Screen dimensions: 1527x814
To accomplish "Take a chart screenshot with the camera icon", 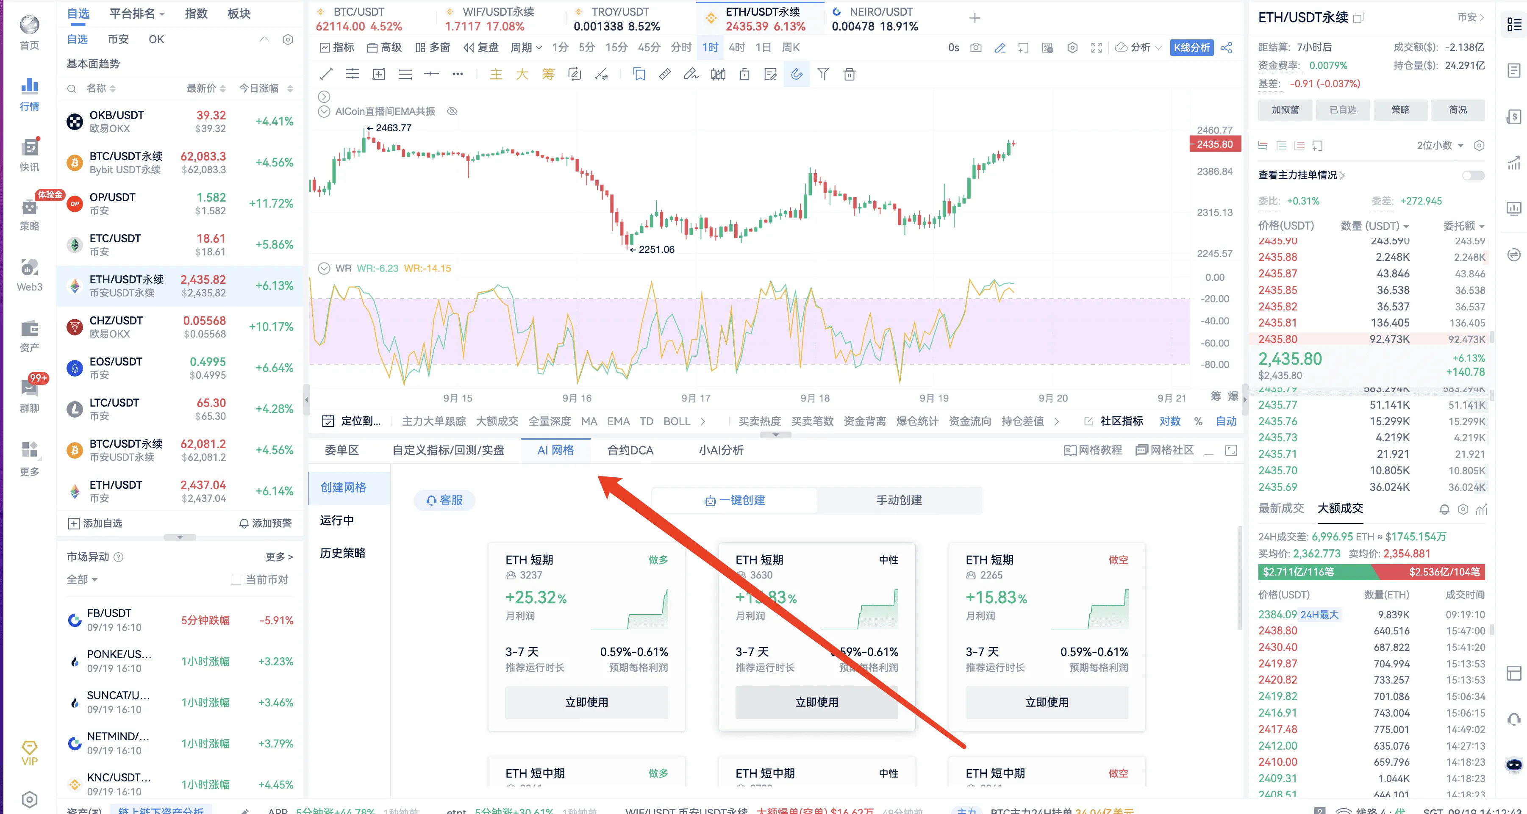I will [976, 47].
